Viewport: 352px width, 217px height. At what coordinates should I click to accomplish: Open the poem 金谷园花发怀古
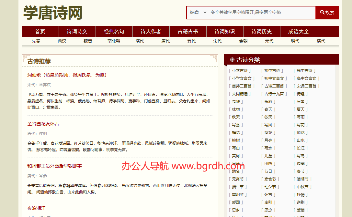pos(43,124)
